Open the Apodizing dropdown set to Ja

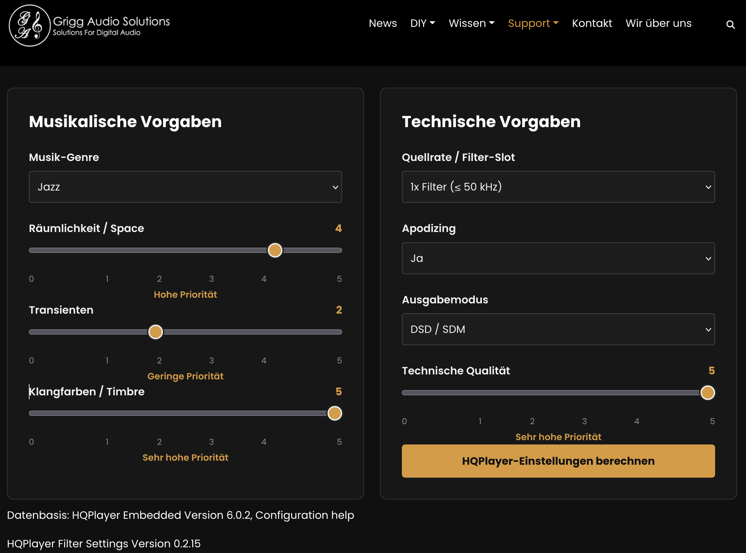[558, 258]
